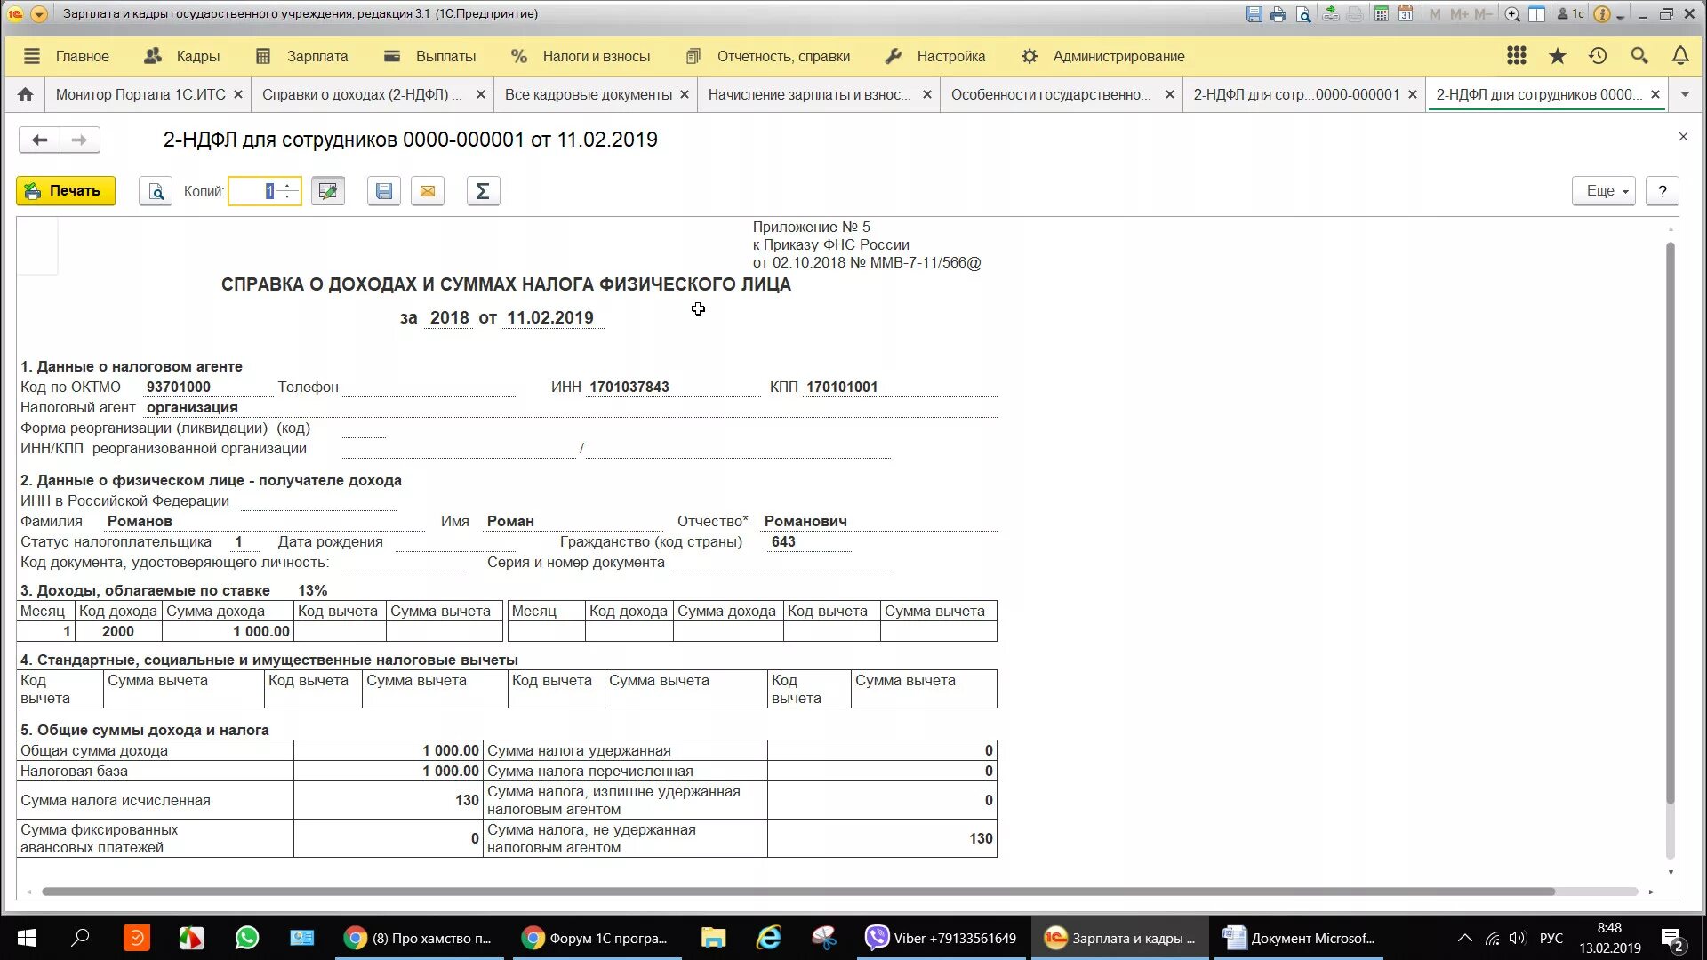This screenshot has width=1707, height=960.
Task: Click the zoom magnifier in the title bar
Action: click(x=1511, y=14)
